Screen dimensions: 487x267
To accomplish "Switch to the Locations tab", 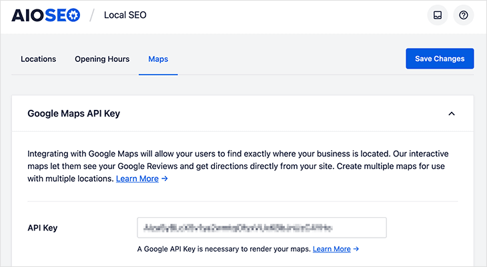I will 39,59.
